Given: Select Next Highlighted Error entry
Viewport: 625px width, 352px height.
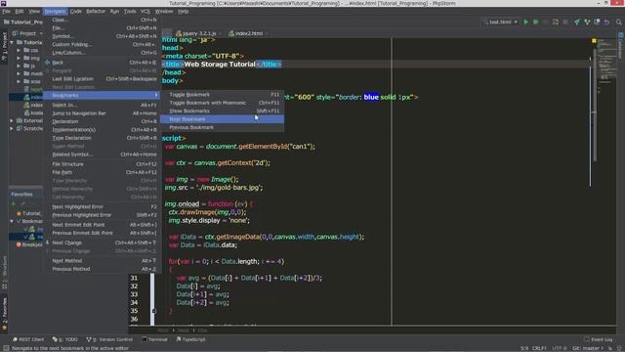Looking at the screenshot, I should (102, 206).
